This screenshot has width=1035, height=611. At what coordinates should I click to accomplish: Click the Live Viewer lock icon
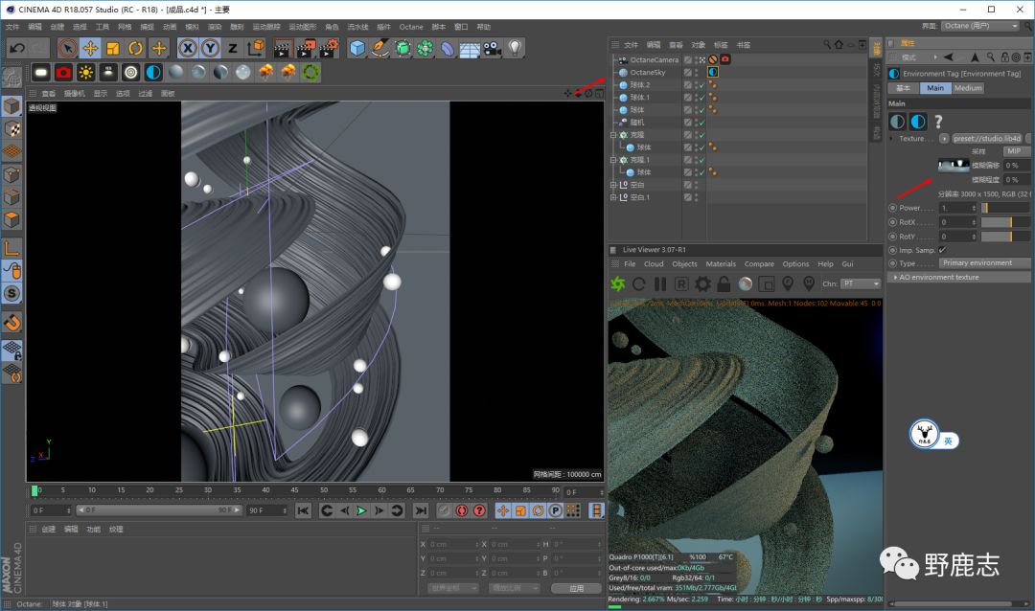[x=724, y=283]
